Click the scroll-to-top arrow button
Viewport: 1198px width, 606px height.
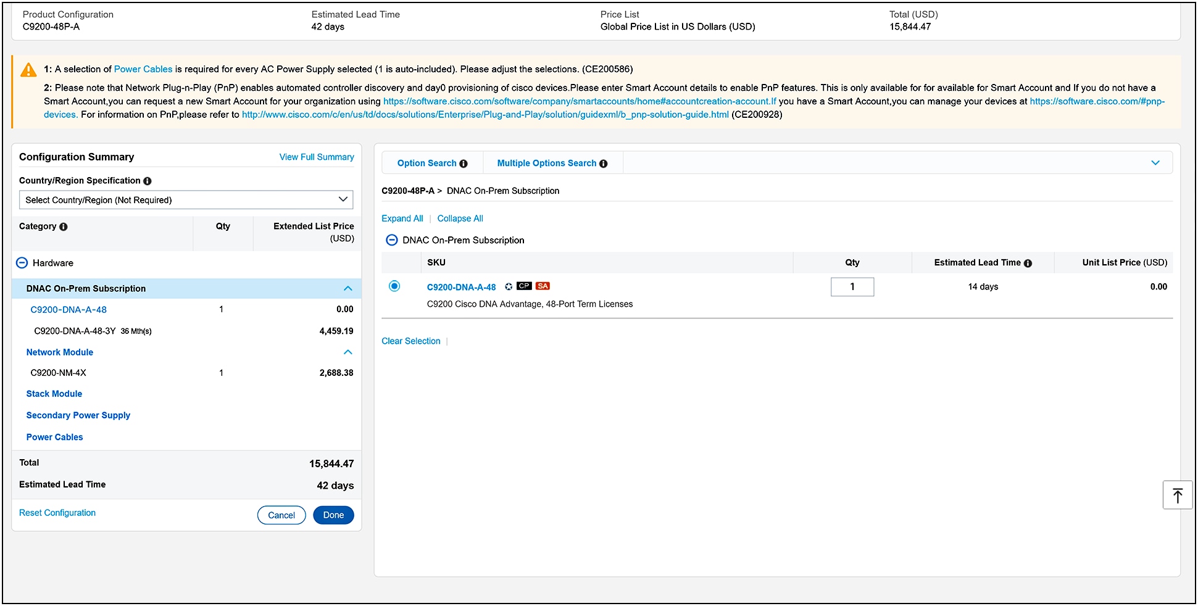pyautogui.click(x=1177, y=495)
